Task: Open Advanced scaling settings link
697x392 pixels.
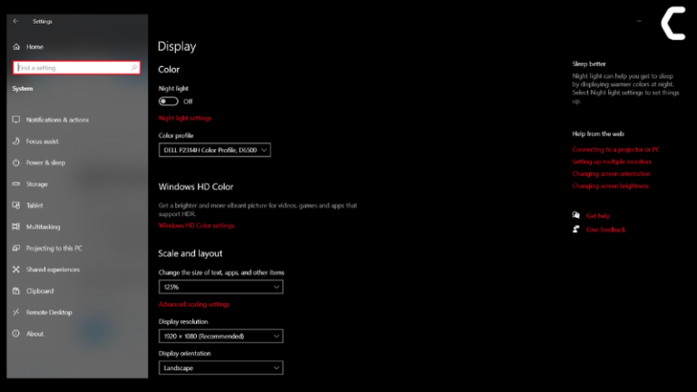Action: 194,304
